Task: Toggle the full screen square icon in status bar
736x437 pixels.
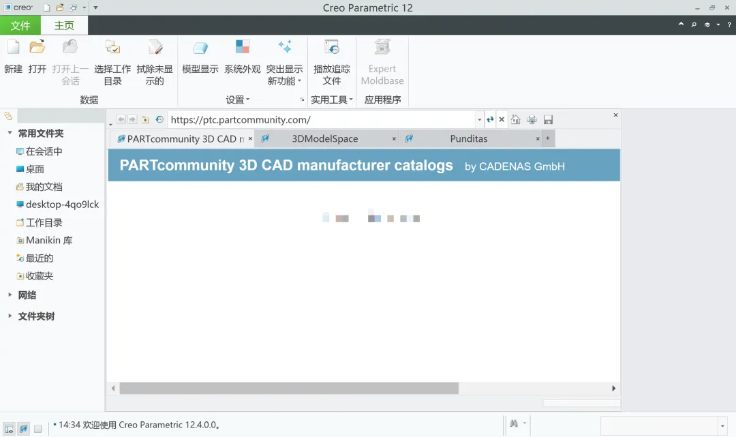Action: tap(38, 429)
